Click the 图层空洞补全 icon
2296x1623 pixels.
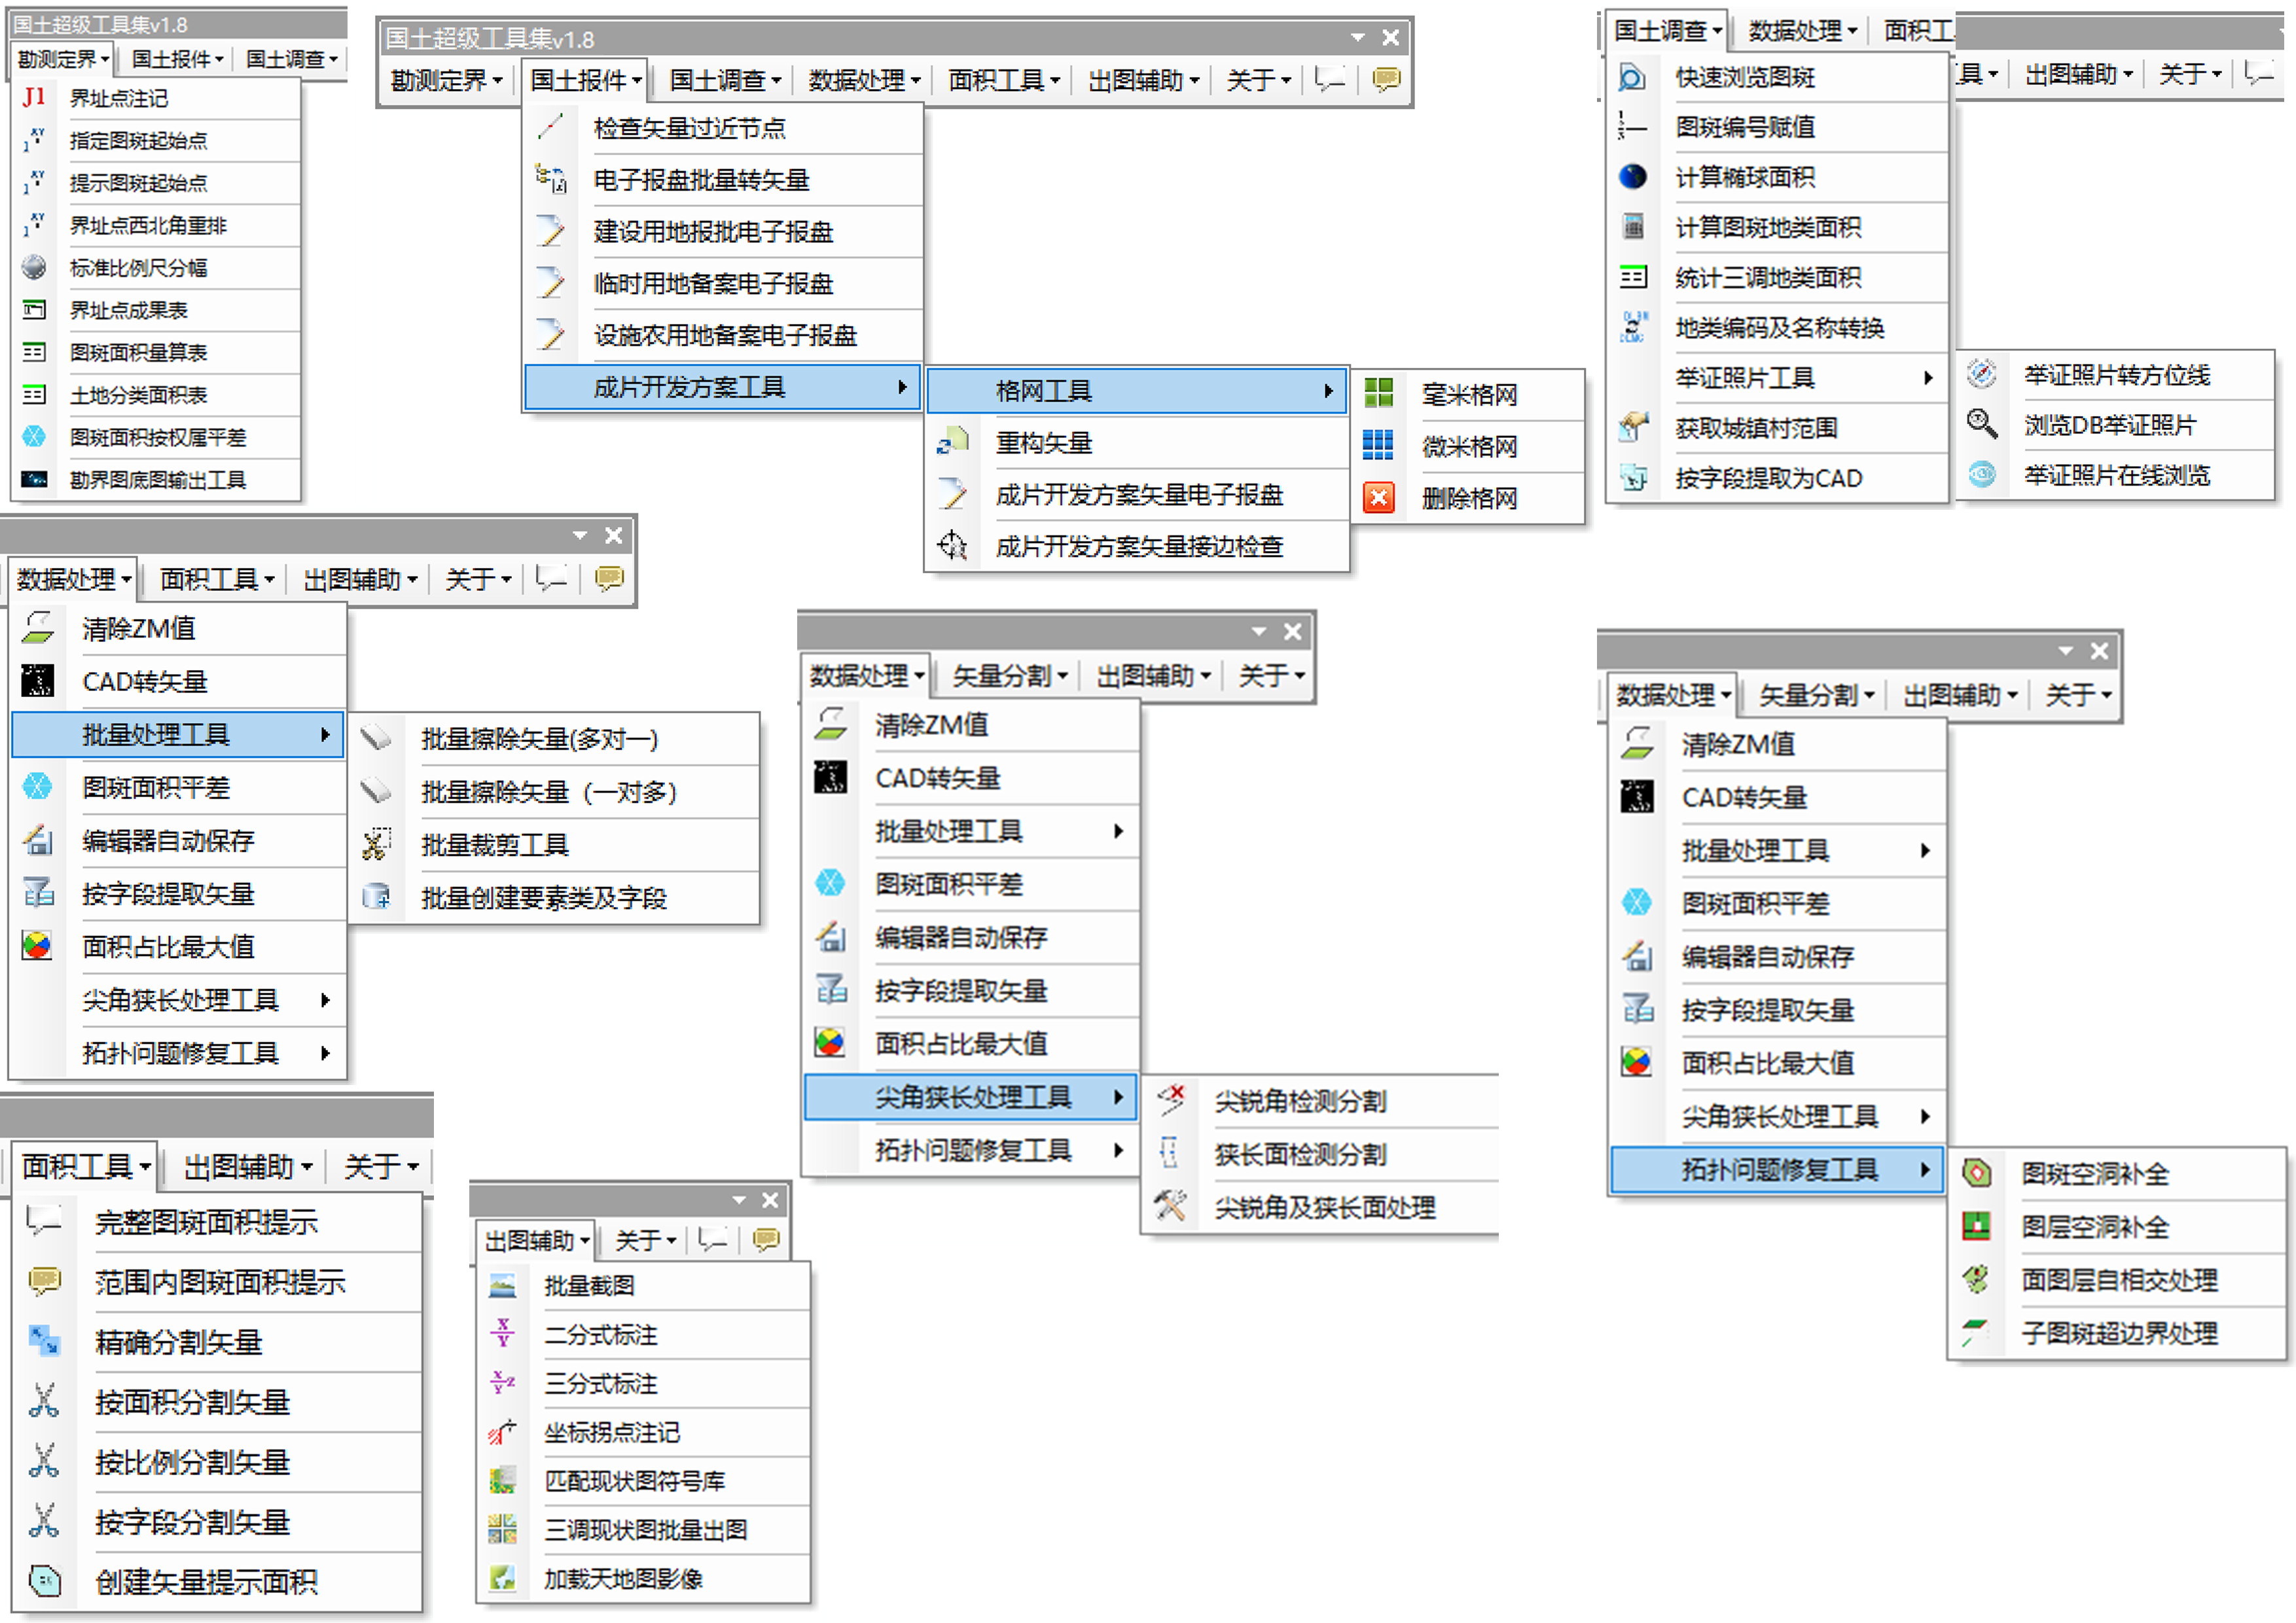pos(1976,1226)
